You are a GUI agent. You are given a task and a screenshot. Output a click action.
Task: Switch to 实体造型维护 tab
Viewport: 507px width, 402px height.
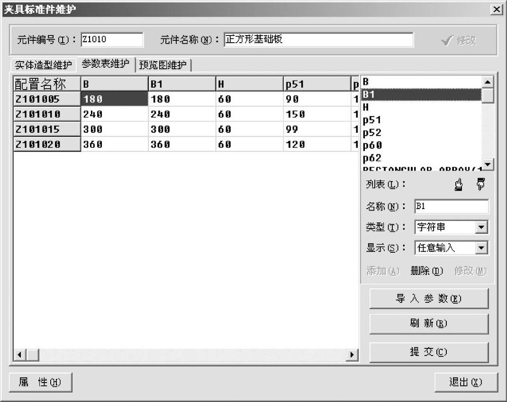(x=43, y=65)
